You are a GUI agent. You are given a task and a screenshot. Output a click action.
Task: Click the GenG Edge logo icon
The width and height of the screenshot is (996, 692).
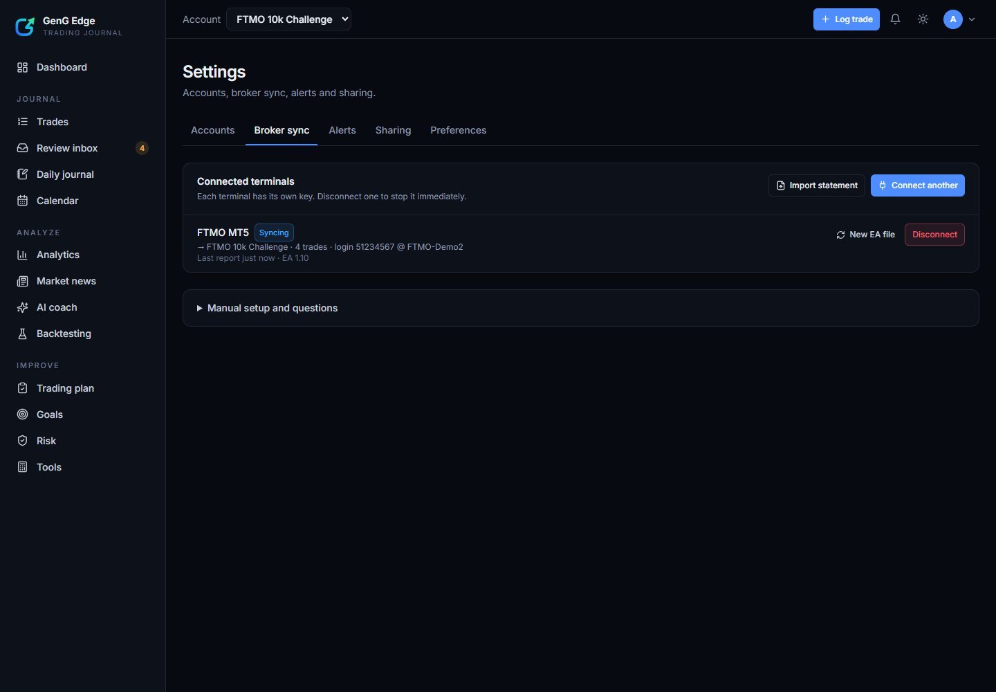[x=25, y=26]
